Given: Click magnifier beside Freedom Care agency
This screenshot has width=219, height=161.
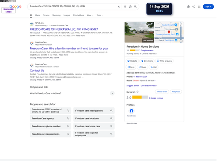Looking at the screenshot, I should (68, 119).
